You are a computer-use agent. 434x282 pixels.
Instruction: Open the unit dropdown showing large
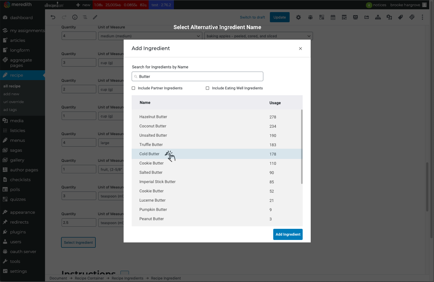tap(111, 143)
